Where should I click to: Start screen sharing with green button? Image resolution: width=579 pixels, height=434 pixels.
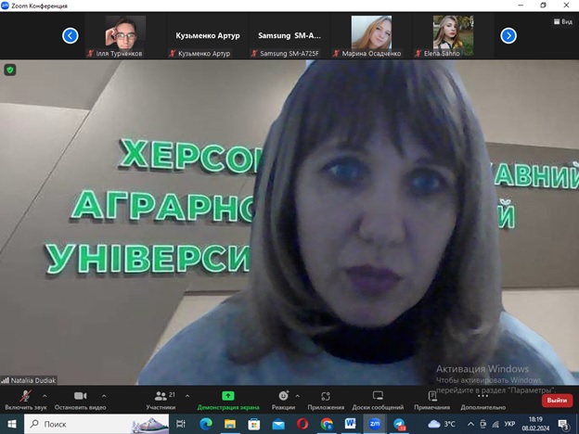228,400
